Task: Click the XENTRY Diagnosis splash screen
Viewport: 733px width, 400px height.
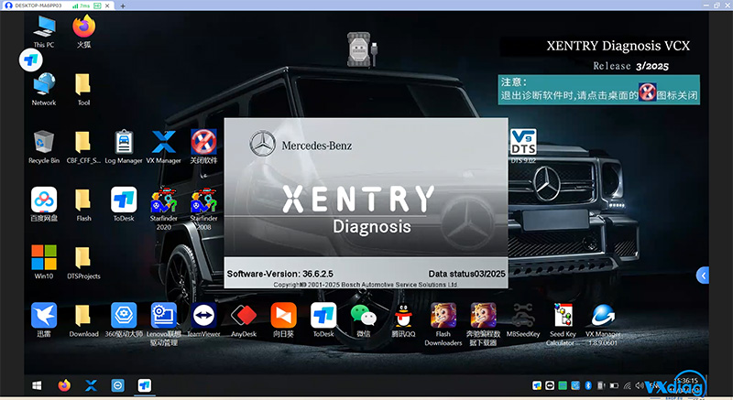Action: point(366,202)
